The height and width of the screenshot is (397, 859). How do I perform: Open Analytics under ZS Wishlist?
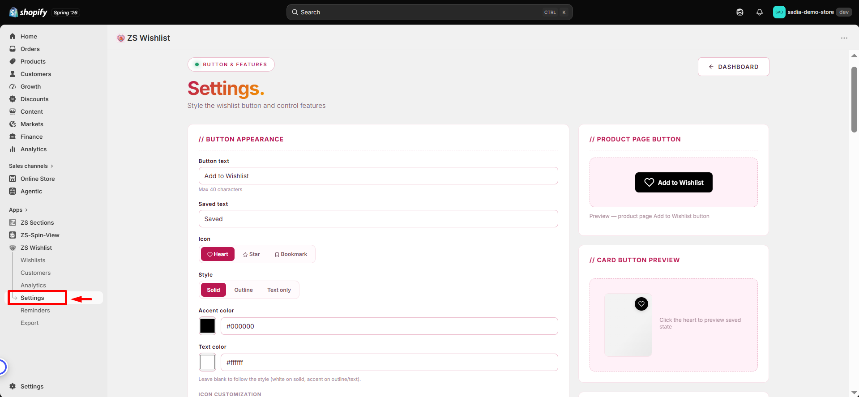(x=33, y=285)
